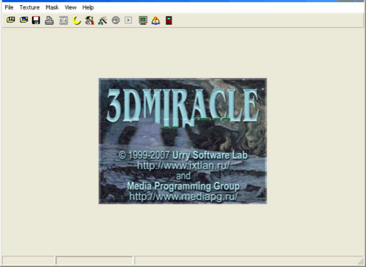Click the grayed color palette icon
The image size is (366, 267).
coord(116,21)
